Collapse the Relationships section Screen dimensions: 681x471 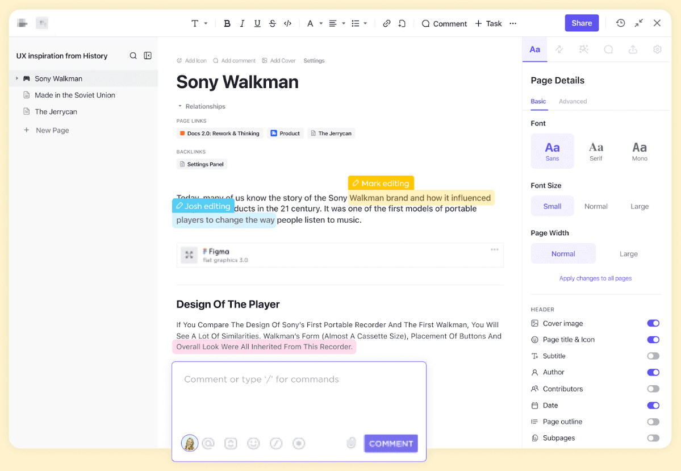coord(180,106)
